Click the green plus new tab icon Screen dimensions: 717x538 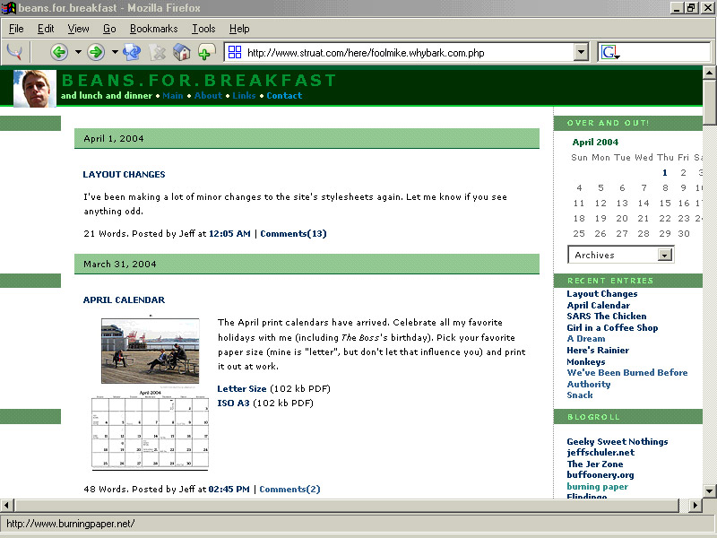click(x=206, y=52)
